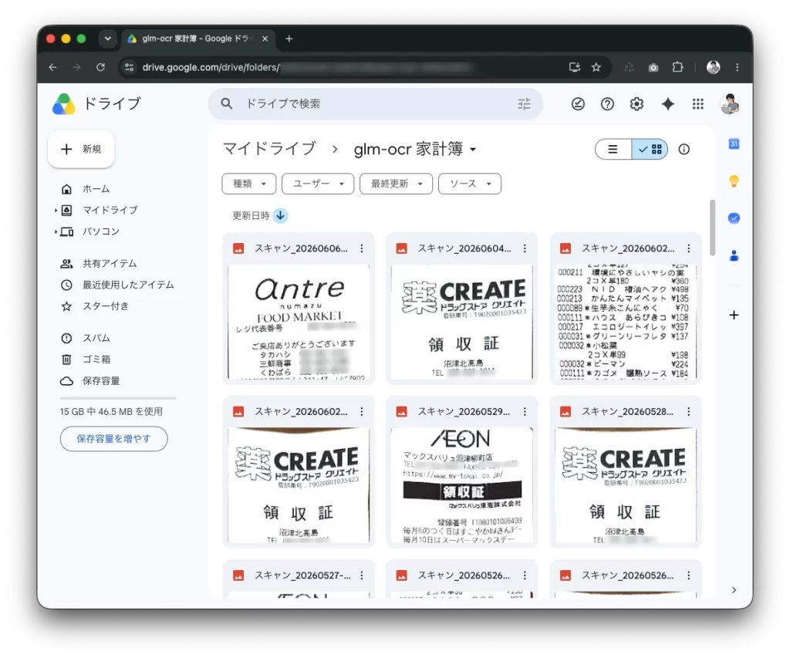Get add-ons plus icon in side panel
The width and height of the screenshot is (790, 658).
click(734, 315)
